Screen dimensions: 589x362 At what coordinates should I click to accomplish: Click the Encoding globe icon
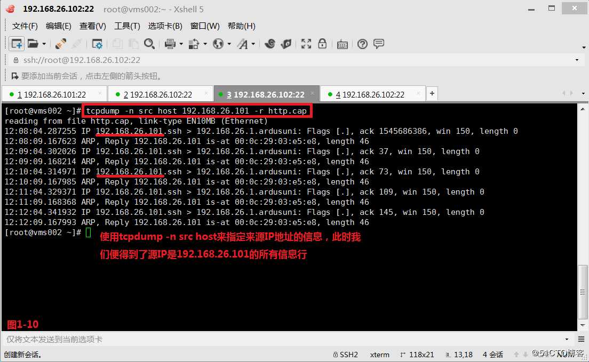pos(218,44)
